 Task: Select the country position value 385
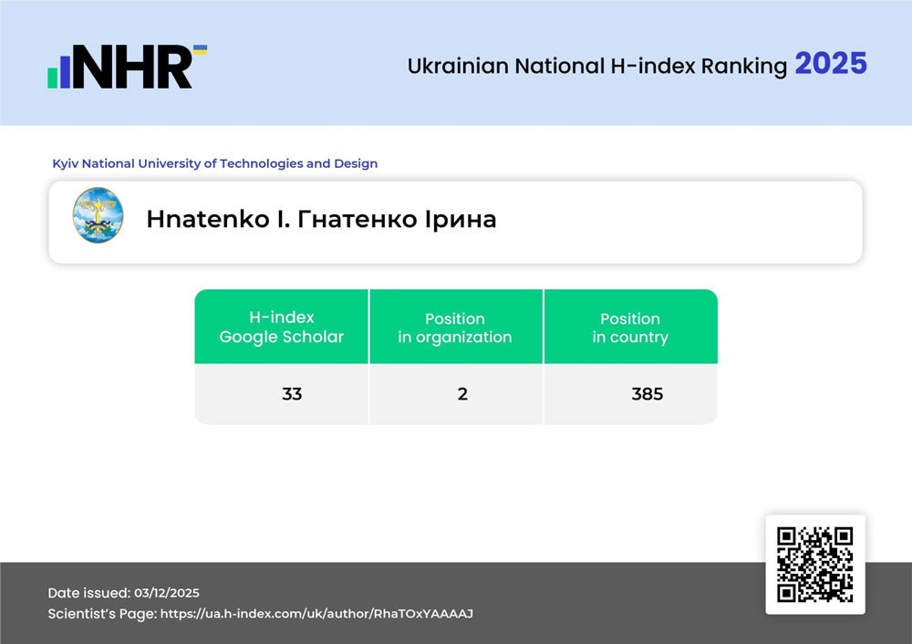tap(647, 395)
